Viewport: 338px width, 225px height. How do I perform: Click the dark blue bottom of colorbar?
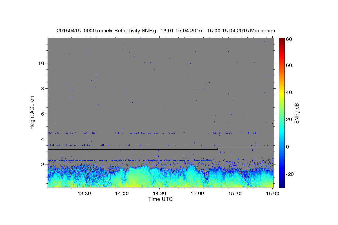point(282,184)
